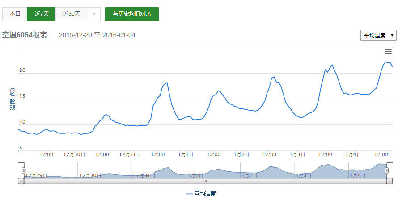The height and width of the screenshot is (199, 398).
Task: Toggle the 平均温度 legend series
Action: pos(201,194)
